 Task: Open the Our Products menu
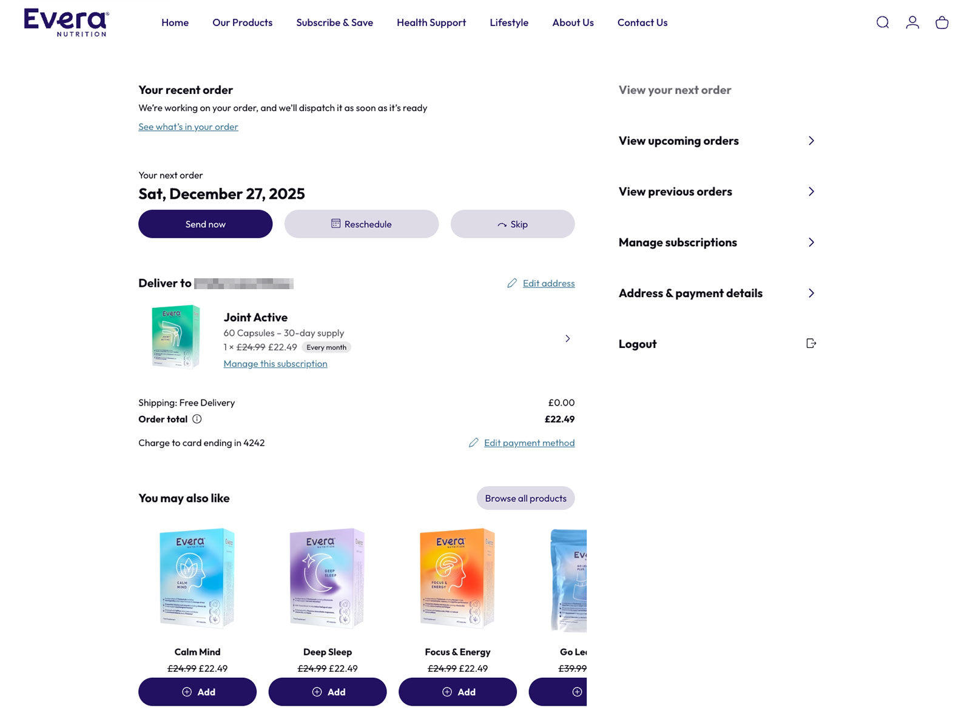(x=242, y=22)
